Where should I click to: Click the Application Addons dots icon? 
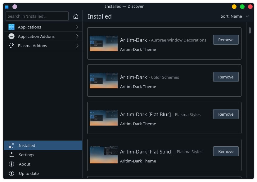[11, 36]
